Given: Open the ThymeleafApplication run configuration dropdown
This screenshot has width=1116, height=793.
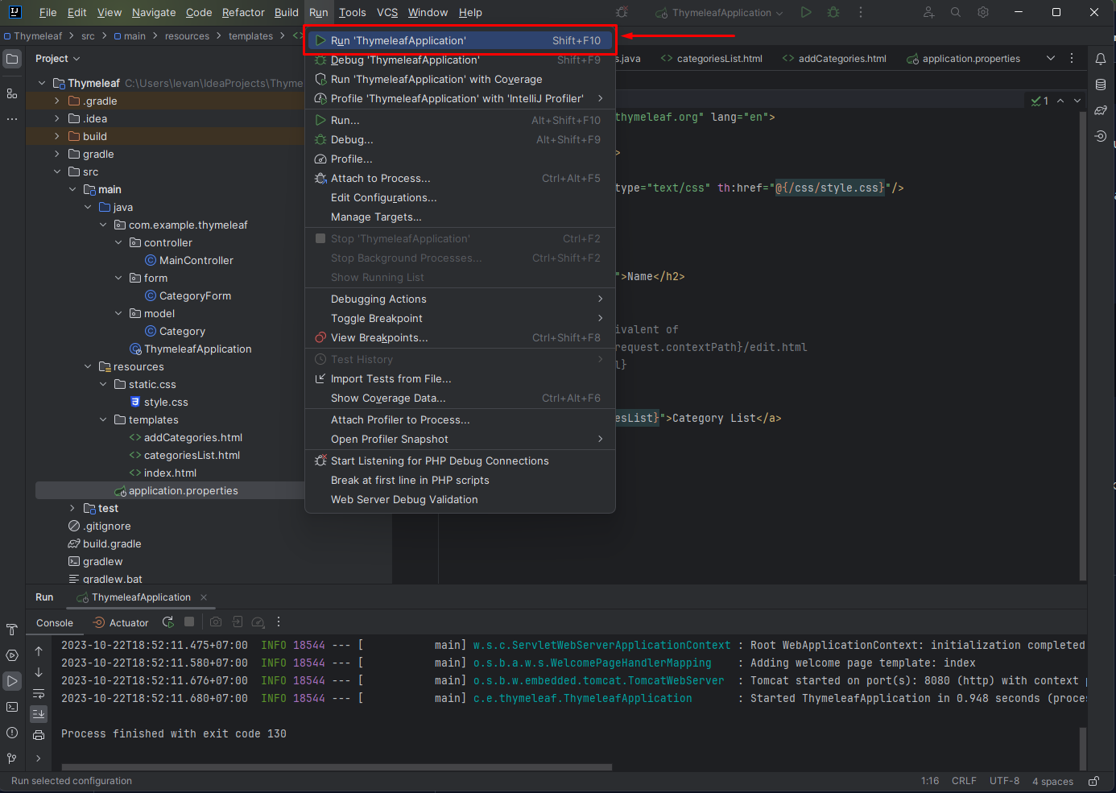Looking at the screenshot, I should point(719,13).
